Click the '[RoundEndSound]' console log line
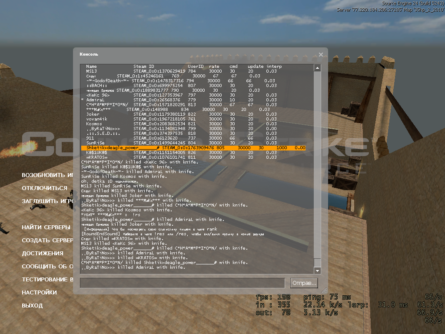Image resolution: width=445 pixels, height=334 pixels. point(173,234)
